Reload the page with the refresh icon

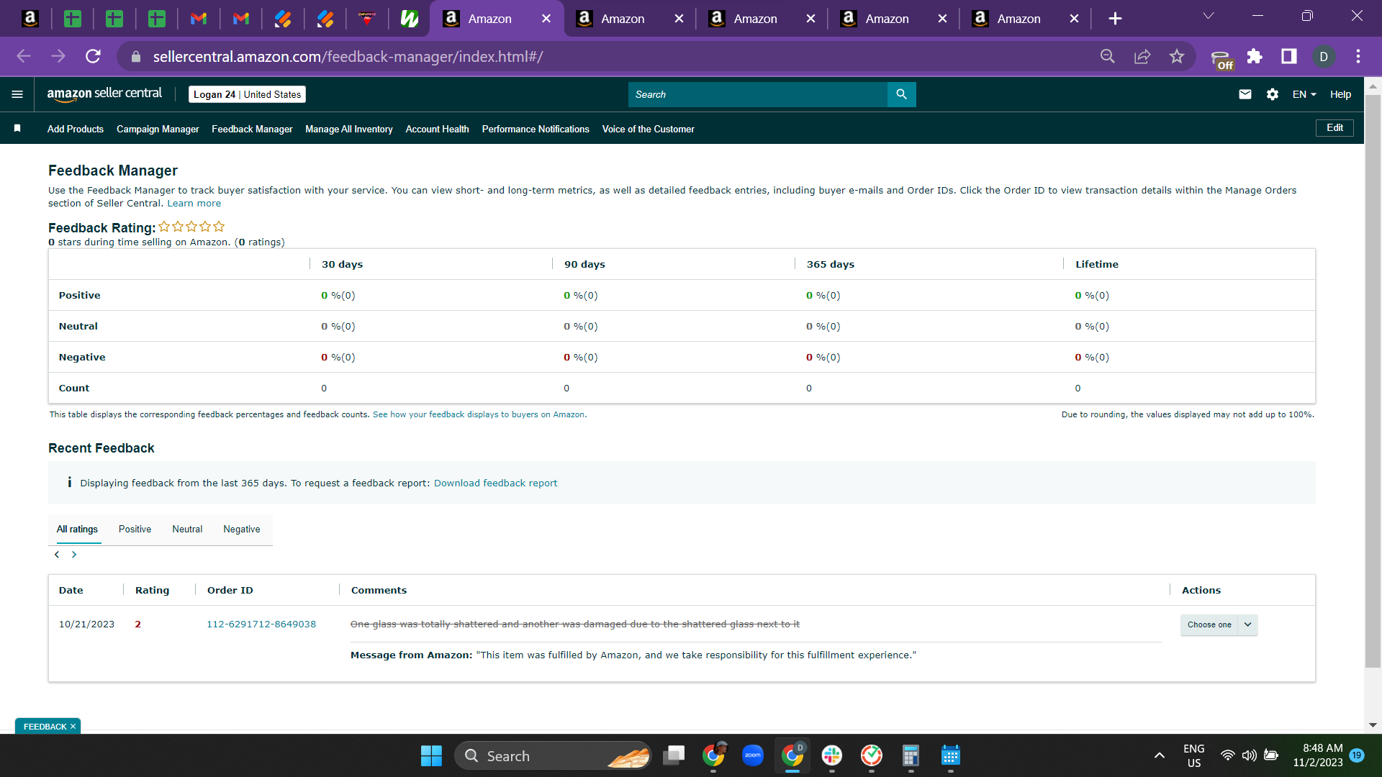click(93, 57)
